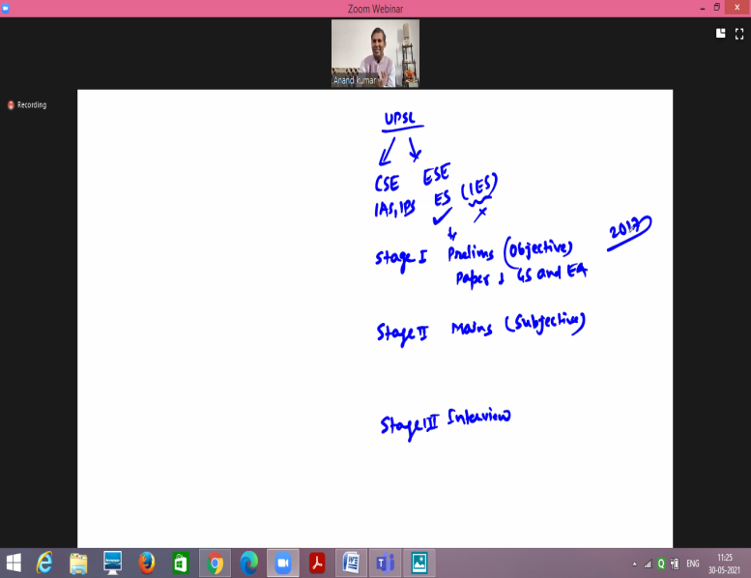Launch Internet Explorer from taskbar
The width and height of the screenshot is (751, 578).
[44, 563]
